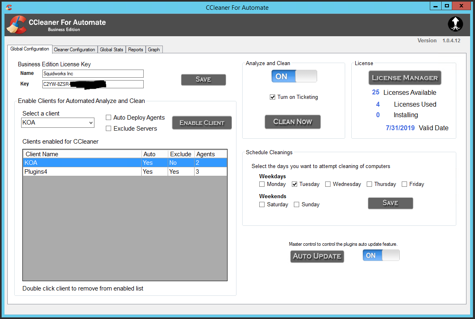The image size is (475, 319).
Task: Select the Global Configuration tab
Action: pyautogui.click(x=30, y=49)
